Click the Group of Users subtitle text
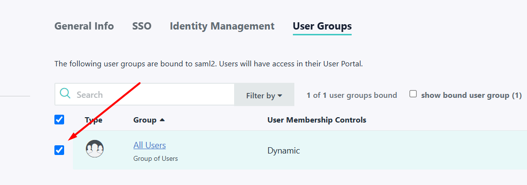This screenshot has height=185, width=527. 155,158
